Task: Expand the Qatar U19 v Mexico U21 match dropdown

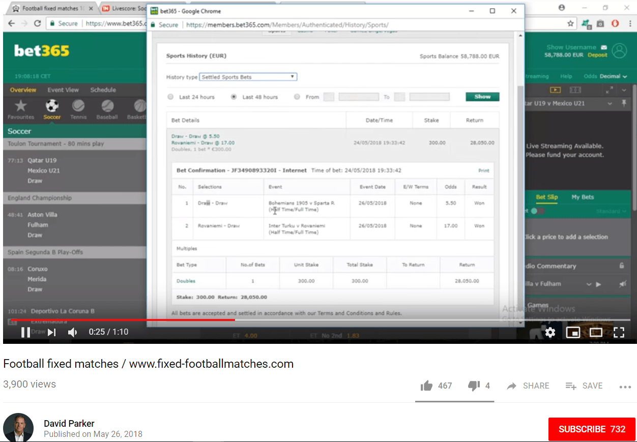Action: point(610,103)
